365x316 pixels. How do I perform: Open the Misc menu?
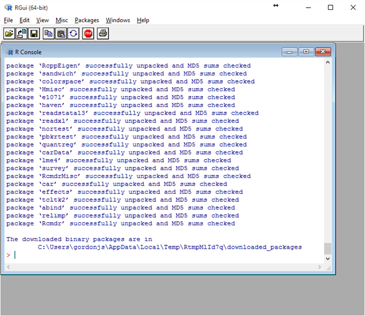[61, 20]
